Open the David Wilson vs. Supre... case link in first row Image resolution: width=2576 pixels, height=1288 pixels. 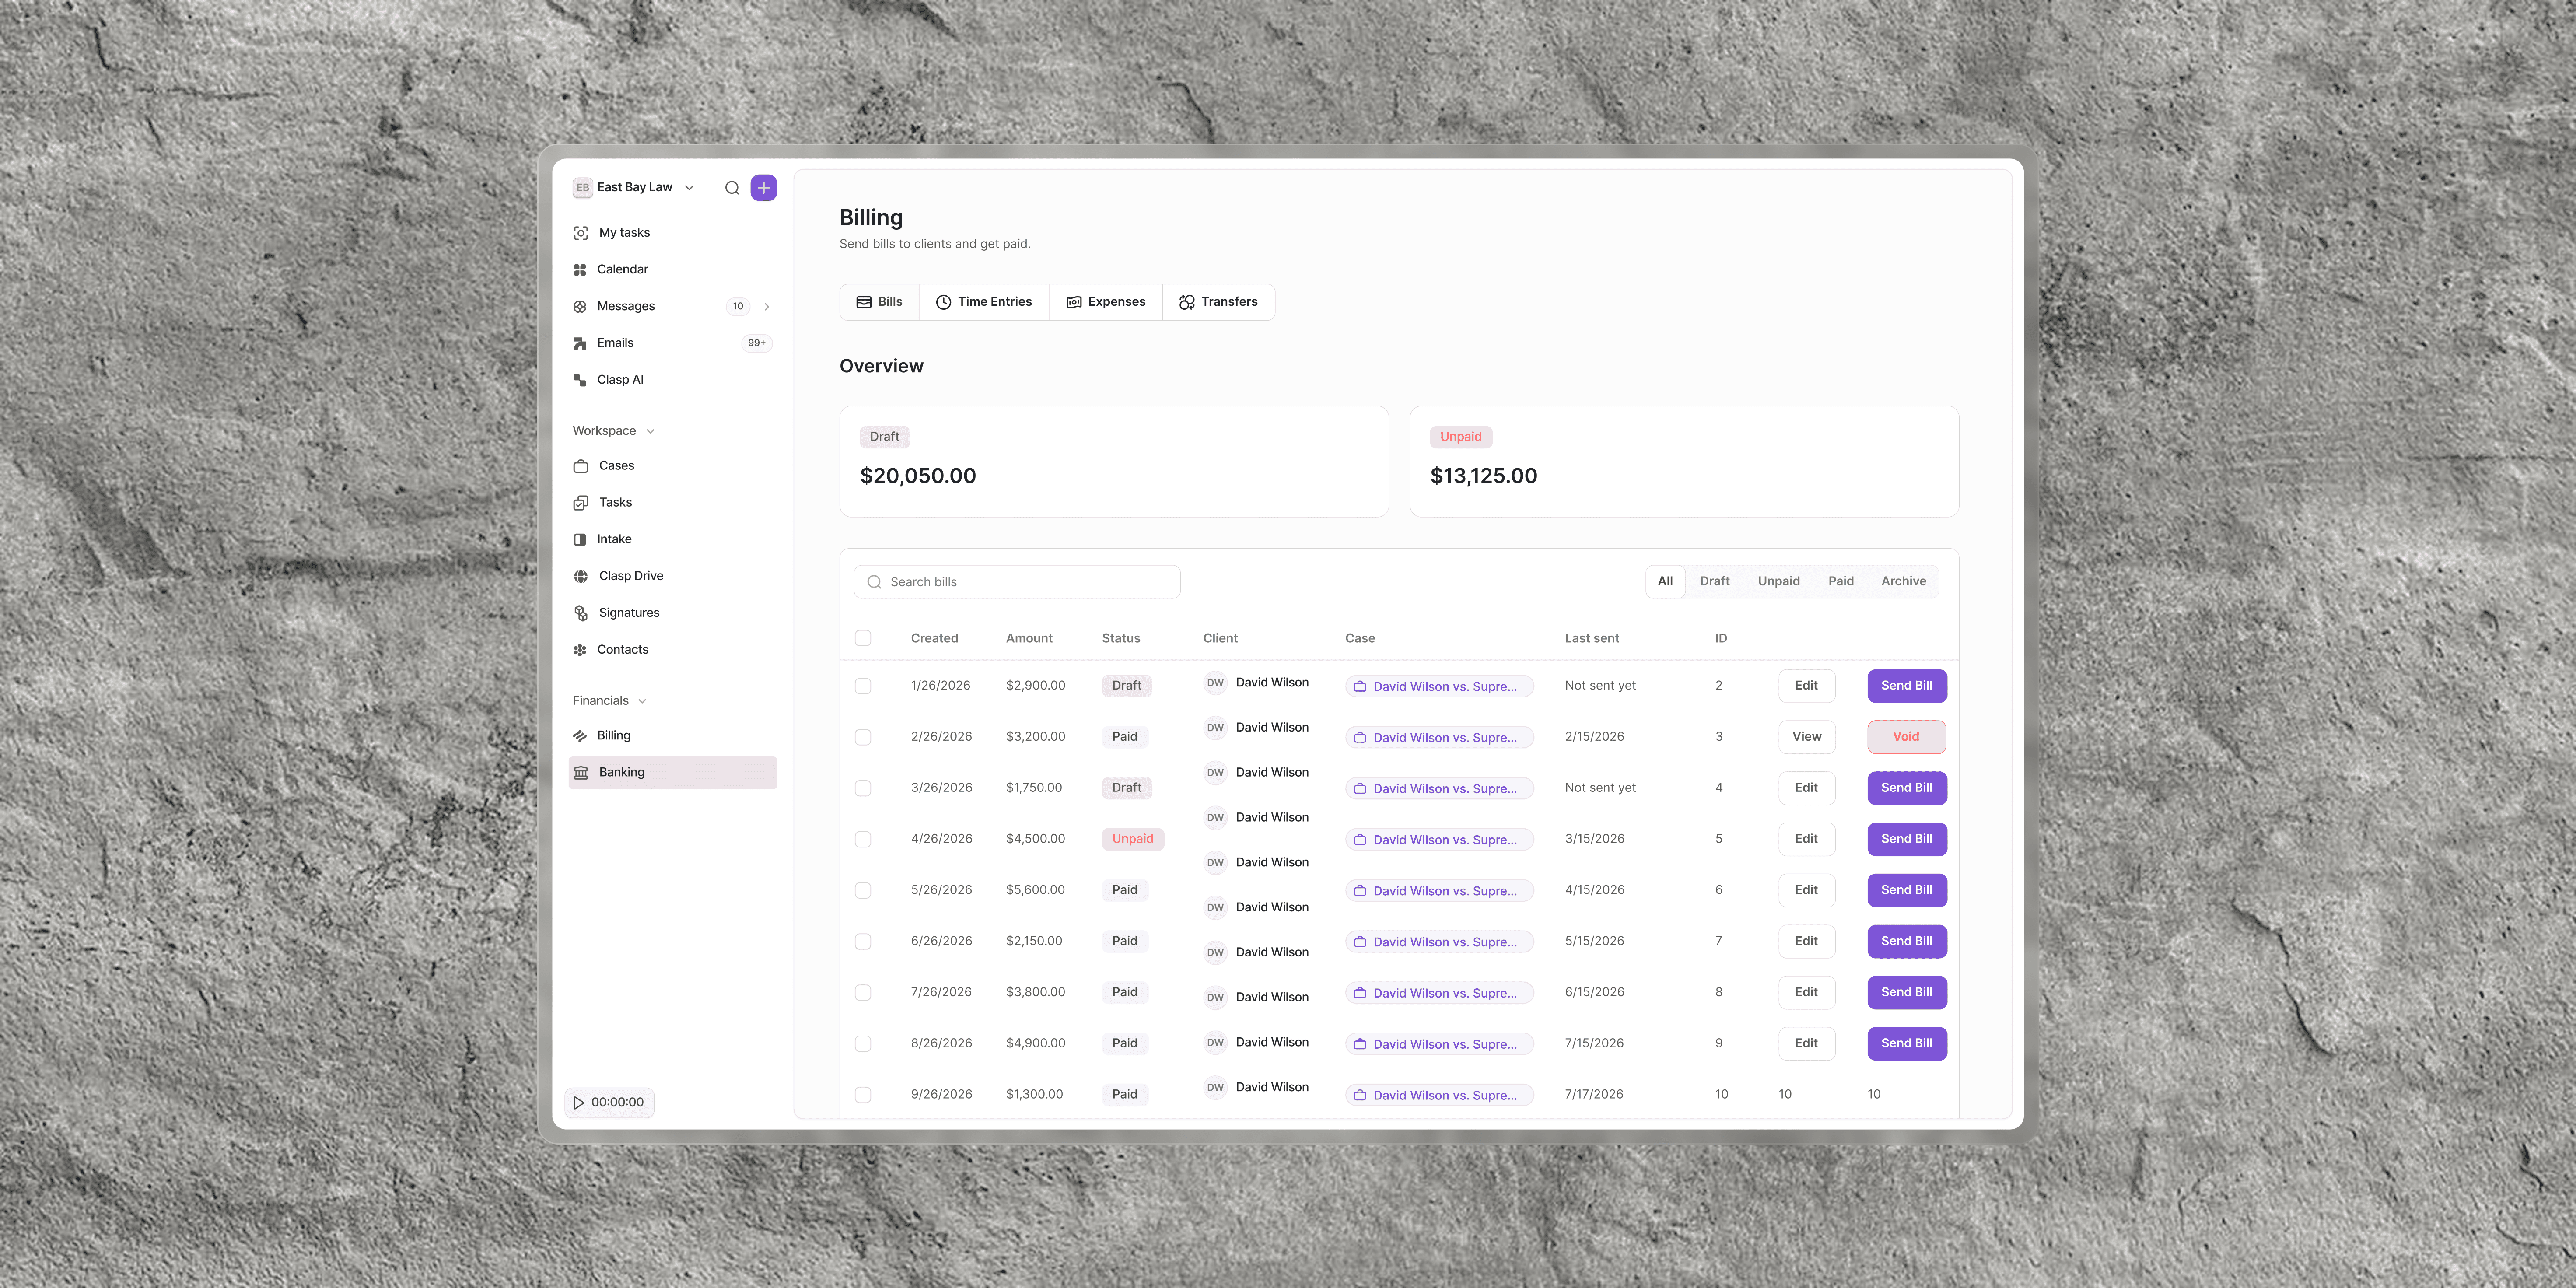(x=1439, y=686)
